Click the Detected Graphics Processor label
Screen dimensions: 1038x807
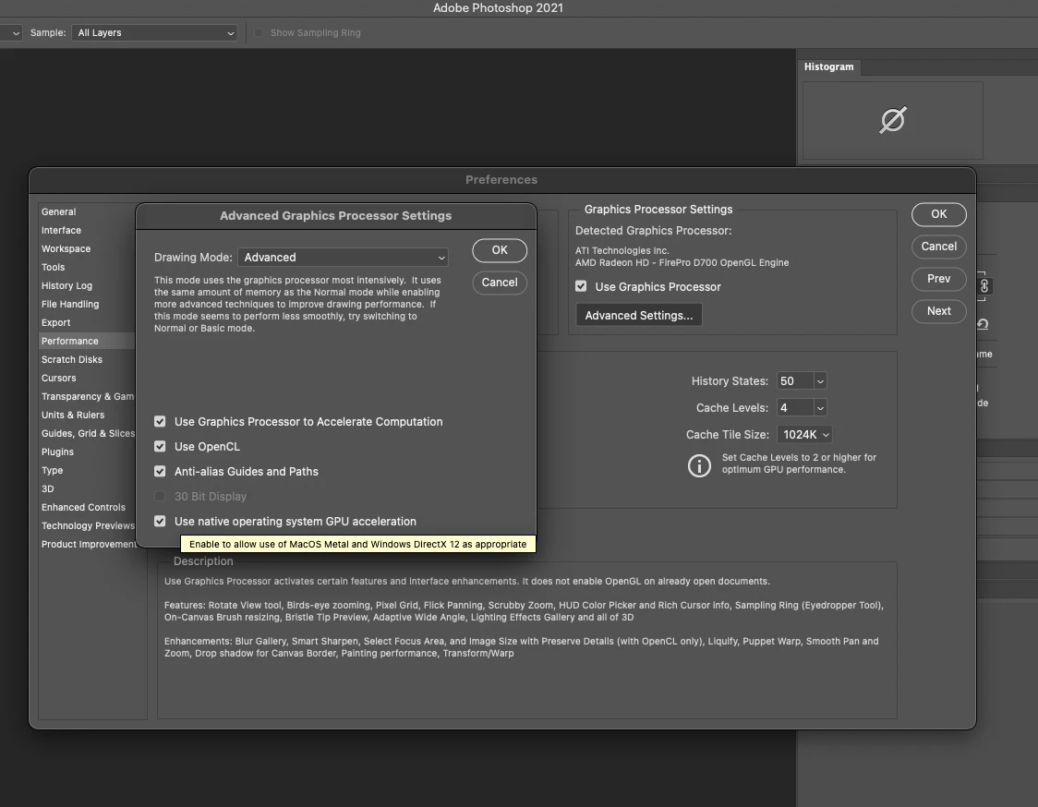654,231
